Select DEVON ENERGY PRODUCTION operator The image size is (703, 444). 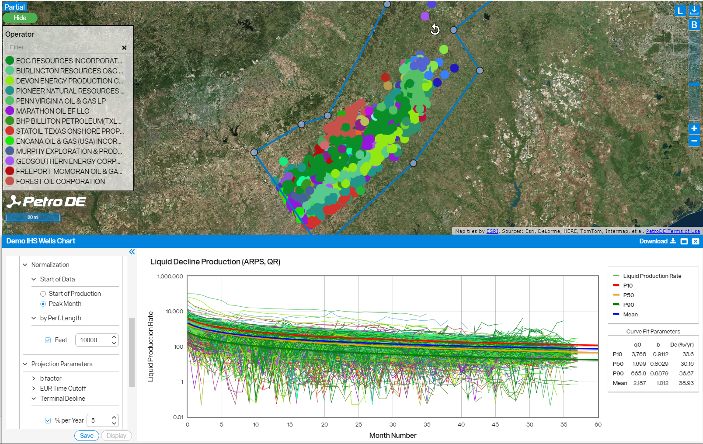point(70,81)
